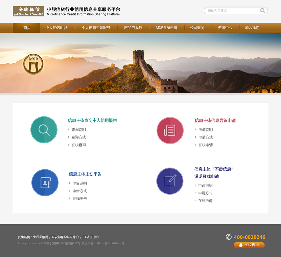Open 查询说明 link

78,130
